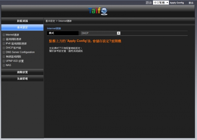Click the Taifo logo
The image size is (197, 140).
pos(98,11)
